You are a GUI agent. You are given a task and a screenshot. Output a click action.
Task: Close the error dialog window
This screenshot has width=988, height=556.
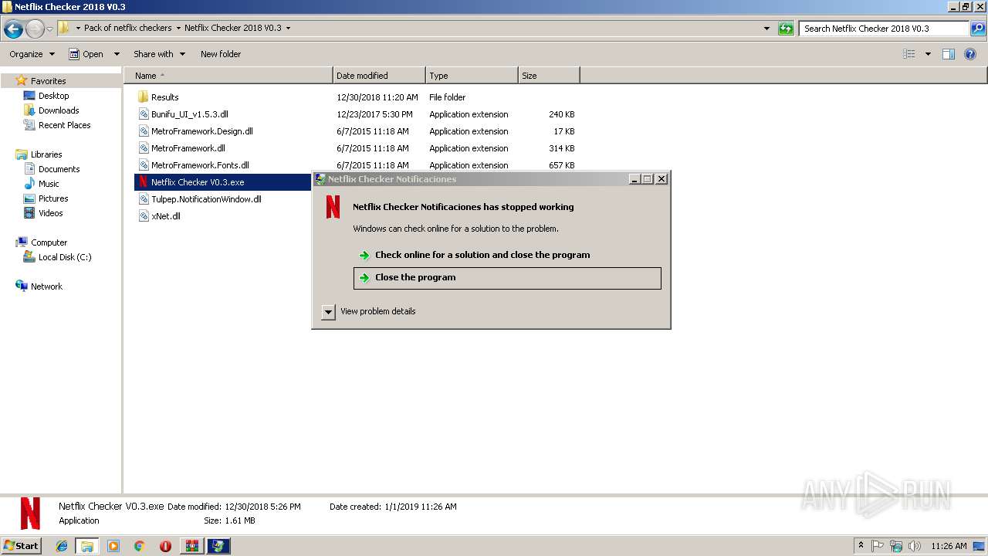coord(661,179)
